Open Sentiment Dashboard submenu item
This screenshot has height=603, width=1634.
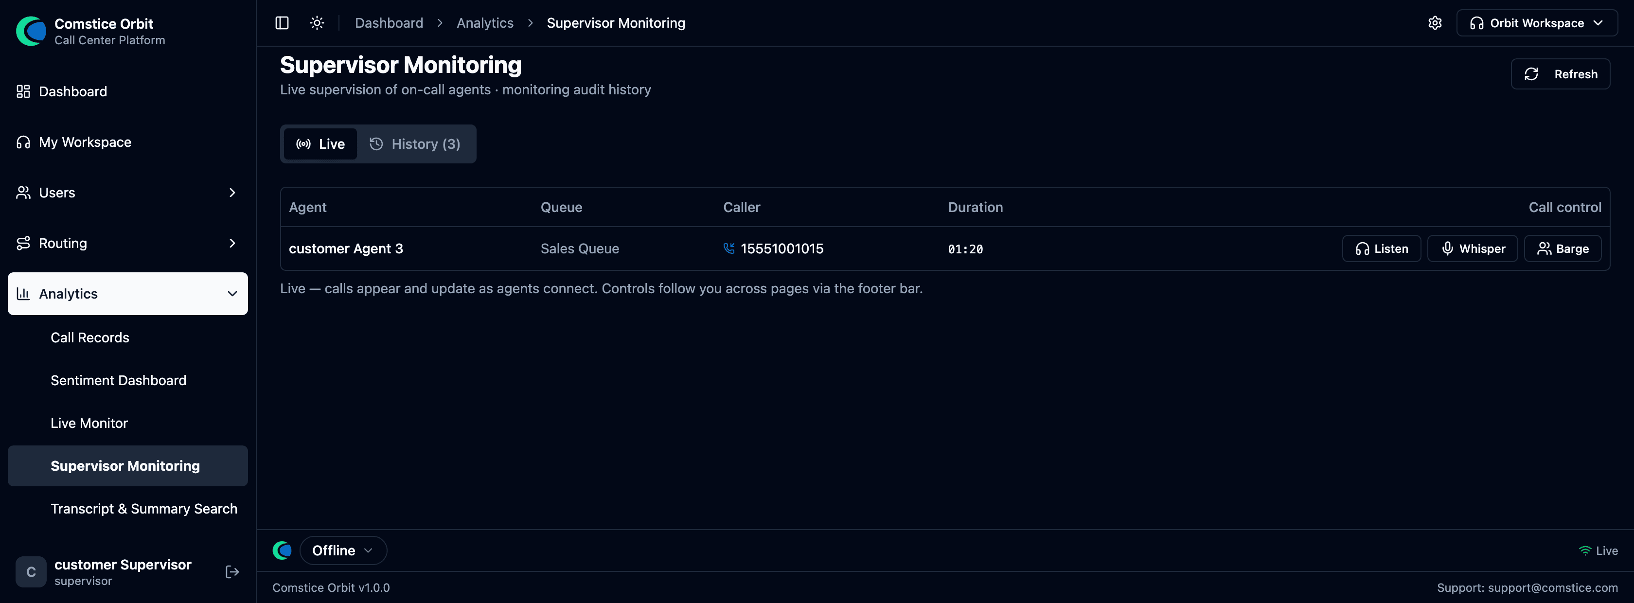click(x=119, y=380)
